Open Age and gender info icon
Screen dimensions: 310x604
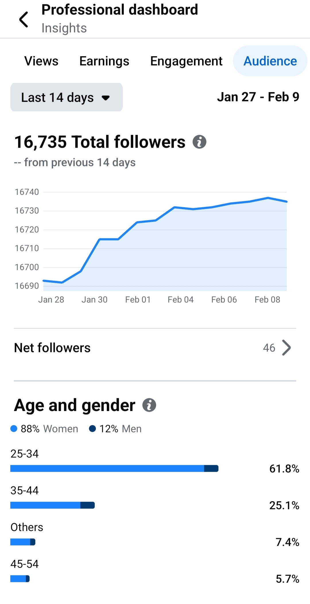click(x=149, y=405)
